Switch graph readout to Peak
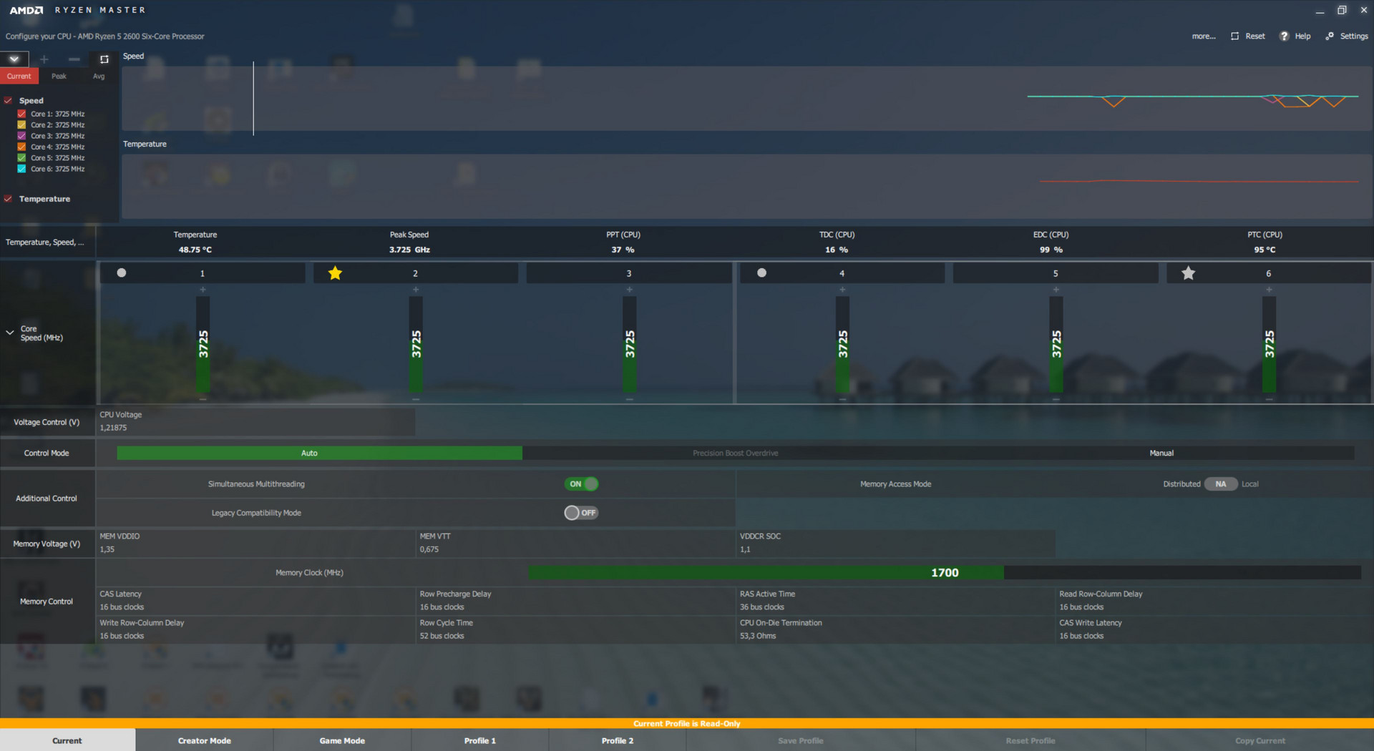This screenshot has width=1374, height=751. click(x=59, y=76)
